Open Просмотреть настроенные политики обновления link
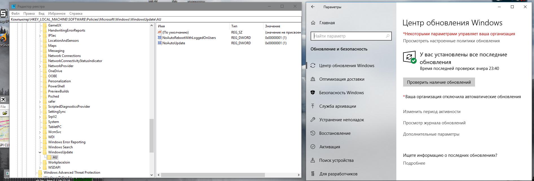Image resolution: width=534 pixels, height=181 pixels. [x=451, y=41]
